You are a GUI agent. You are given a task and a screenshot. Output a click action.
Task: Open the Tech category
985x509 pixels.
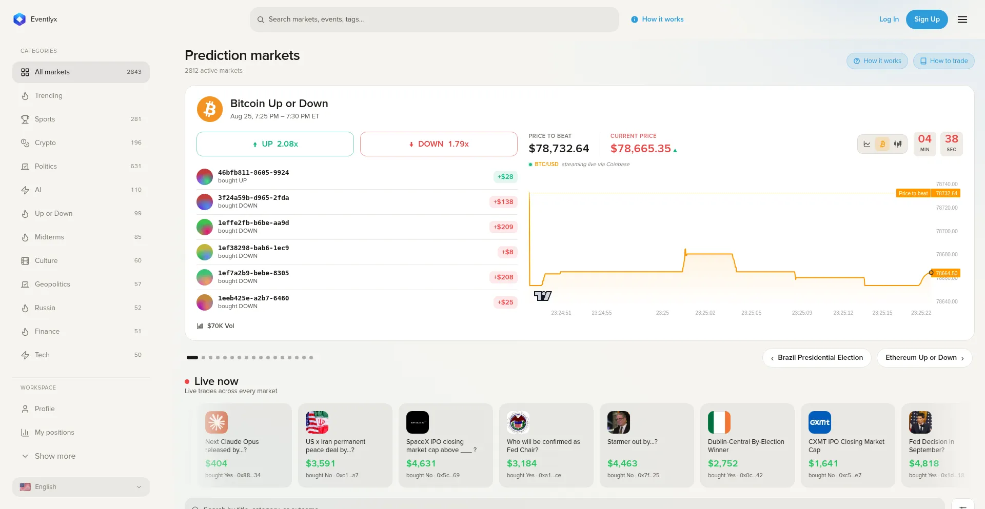81,355
